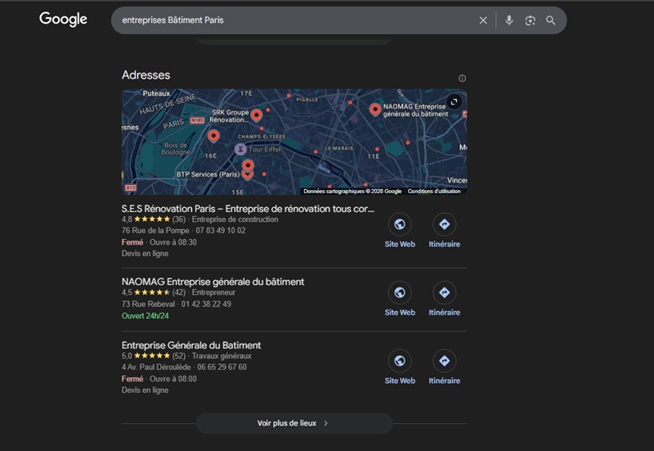Screen dimensions: 654x451
Task: Open the Adresses info icon
Action: [462, 78]
